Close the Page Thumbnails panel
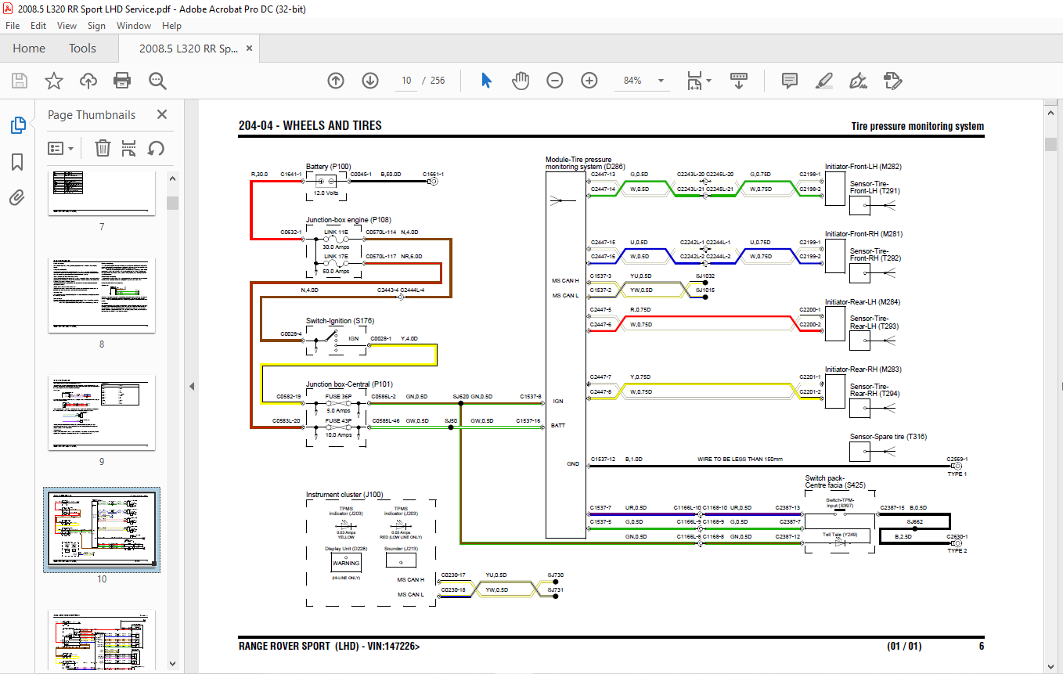The width and height of the screenshot is (1063, 674). coord(162,114)
